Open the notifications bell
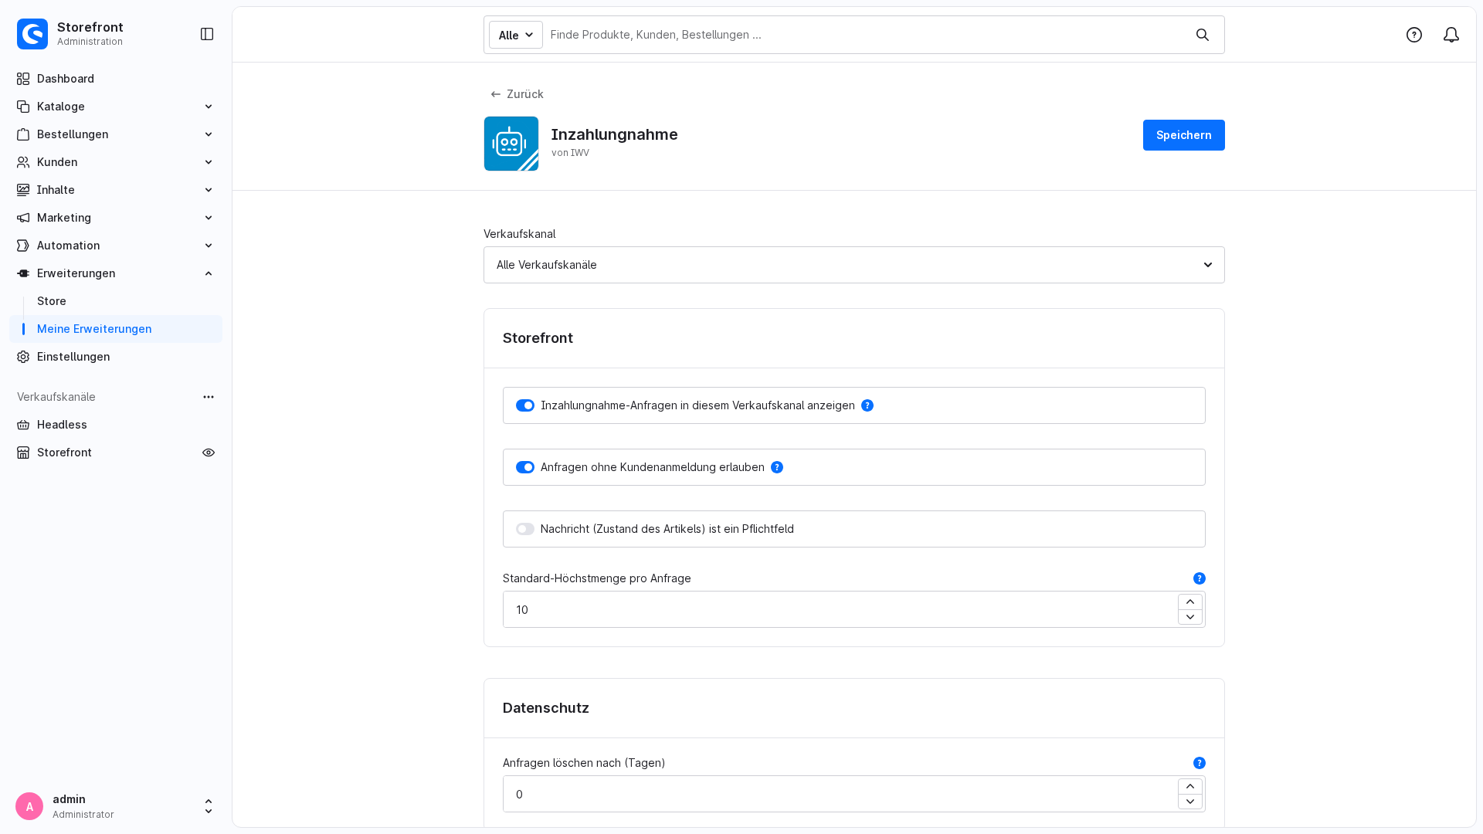 click(1451, 35)
